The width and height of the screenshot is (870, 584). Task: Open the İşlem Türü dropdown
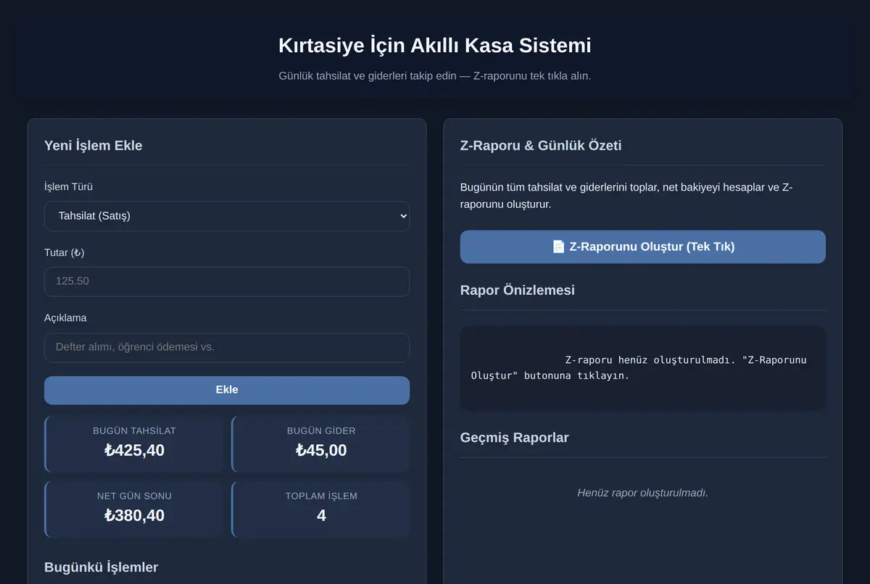click(227, 216)
